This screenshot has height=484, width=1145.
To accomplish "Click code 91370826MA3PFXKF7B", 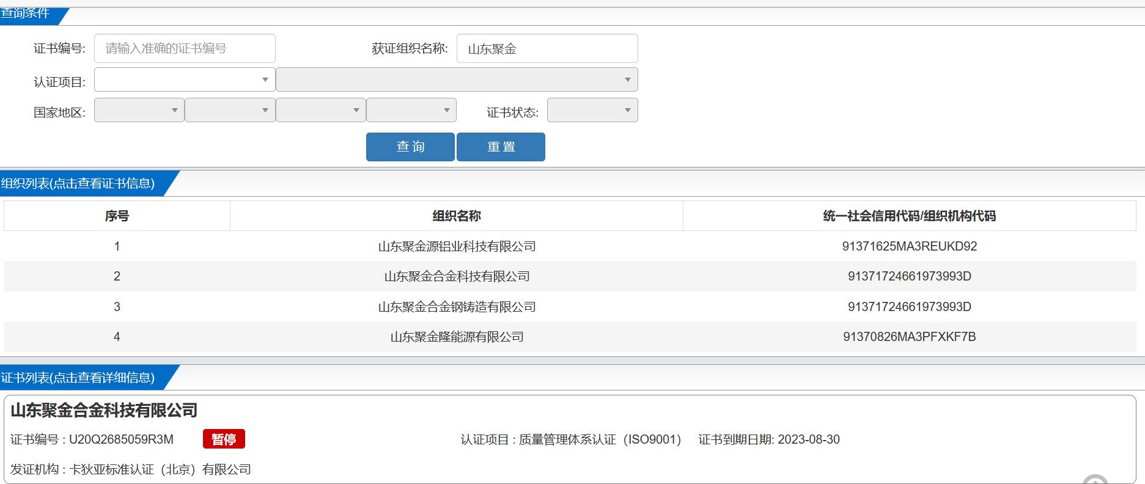I will click(x=910, y=337).
